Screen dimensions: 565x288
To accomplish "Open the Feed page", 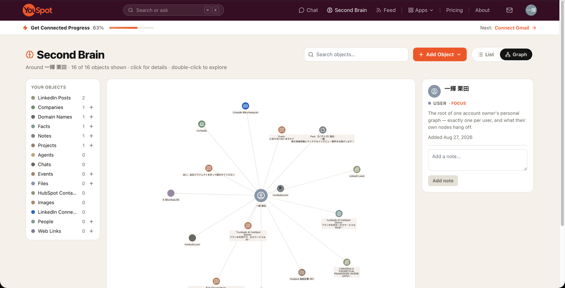I will (386, 10).
